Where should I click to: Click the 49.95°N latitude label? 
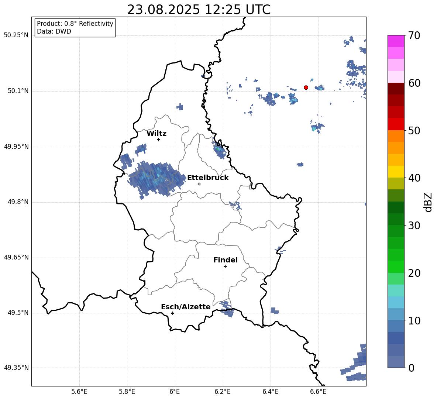click(16, 147)
